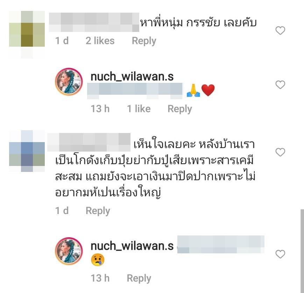Open nuch_wilawan.s username in first reply
Screen dimensions: 304x293
tap(132, 76)
